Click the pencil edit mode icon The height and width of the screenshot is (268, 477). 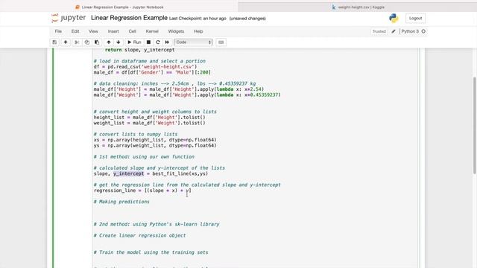(394, 31)
